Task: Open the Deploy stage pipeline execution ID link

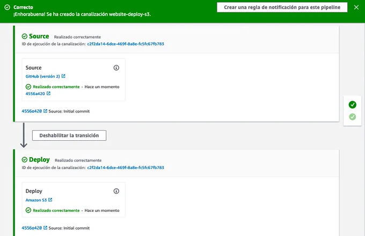Action: [x=126, y=168]
